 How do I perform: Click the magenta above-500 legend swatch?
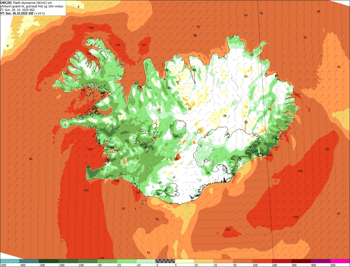click(x=340, y=261)
